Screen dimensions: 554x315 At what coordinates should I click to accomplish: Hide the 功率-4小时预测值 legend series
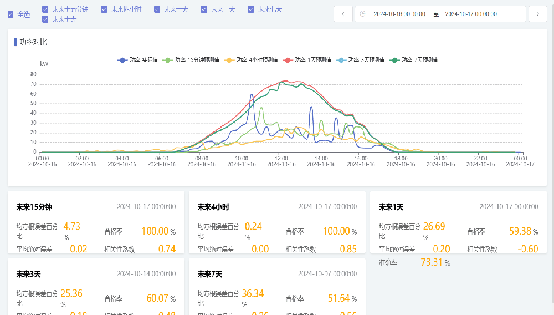tap(229, 60)
